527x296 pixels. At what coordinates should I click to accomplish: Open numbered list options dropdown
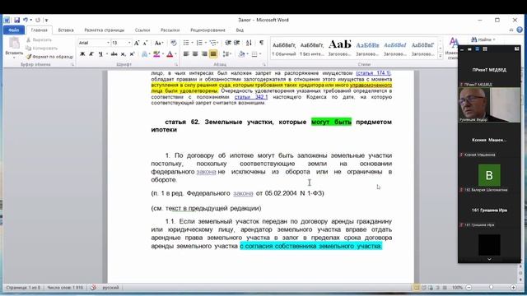point(205,43)
